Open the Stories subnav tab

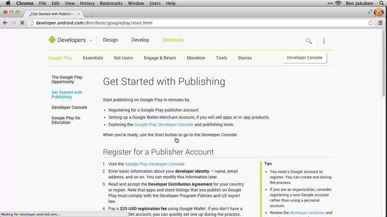[x=245, y=58]
